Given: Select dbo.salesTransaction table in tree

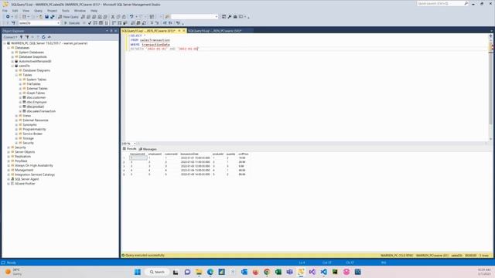Looking at the screenshot, I should 41,111.
